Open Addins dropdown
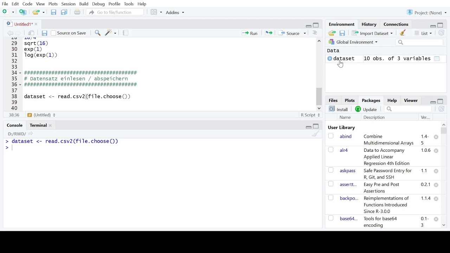Image resolution: width=450 pixels, height=253 pixels. [x=175, y=13]
